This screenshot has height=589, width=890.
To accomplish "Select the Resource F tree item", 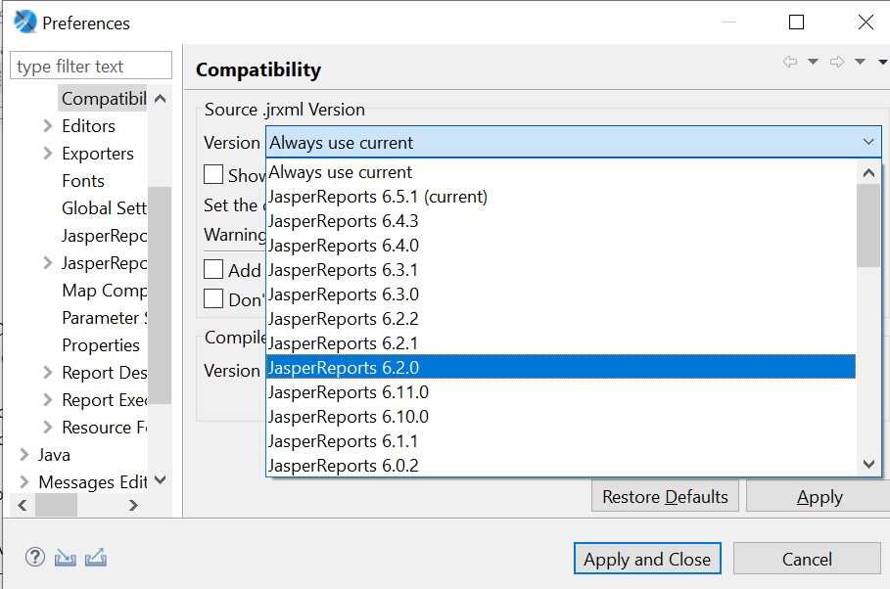I will click(x=105, y=427).
